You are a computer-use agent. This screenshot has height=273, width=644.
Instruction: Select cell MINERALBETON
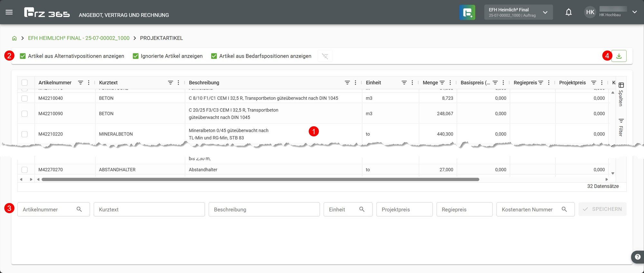tap(140, 134)
